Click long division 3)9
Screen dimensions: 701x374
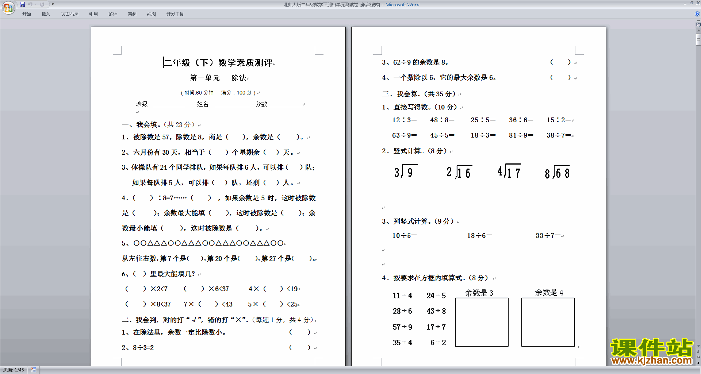pos(405,171)
